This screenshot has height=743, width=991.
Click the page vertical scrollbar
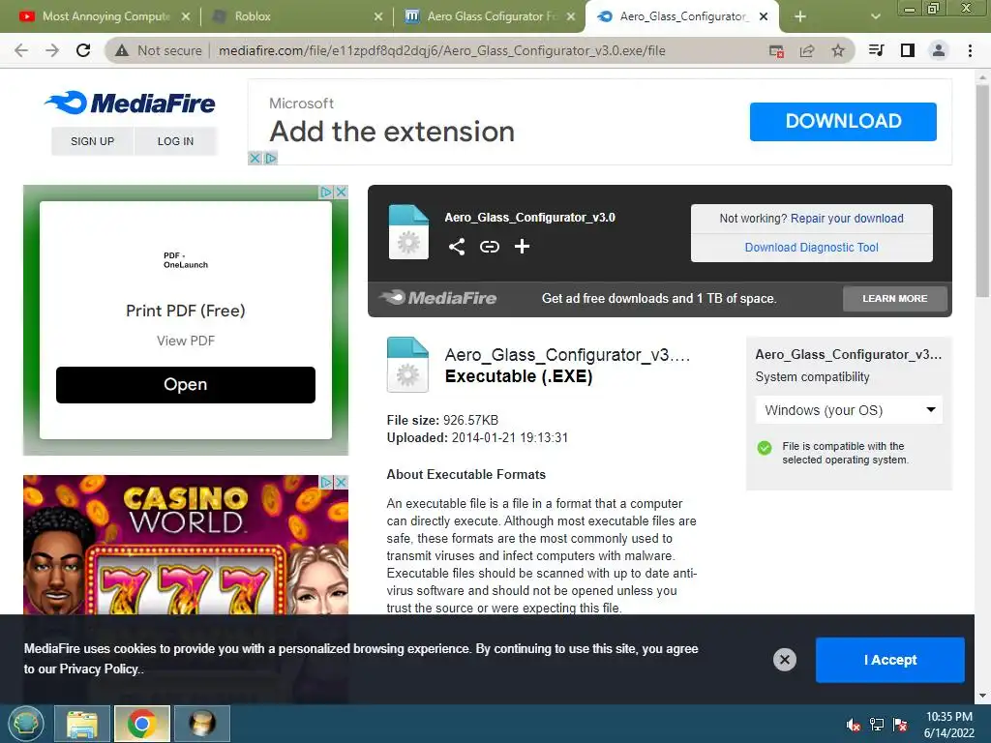pyautogui.click(x=982, y=190)
